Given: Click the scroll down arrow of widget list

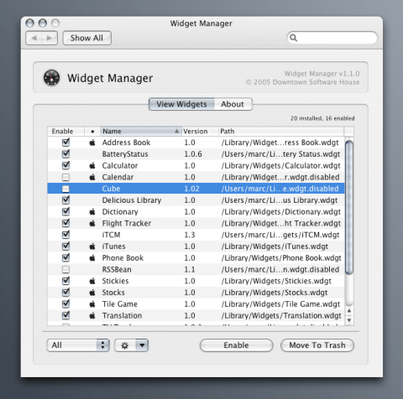Looking at the screenshot, I should 349,320.
